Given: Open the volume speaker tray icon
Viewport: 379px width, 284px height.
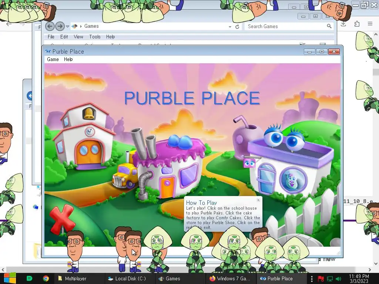Looking at the screenshot, I should pyautogui.click(x=339, y=279).
